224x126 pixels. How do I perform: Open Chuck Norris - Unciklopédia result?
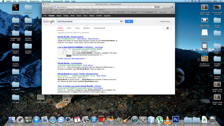coord(70,63)
